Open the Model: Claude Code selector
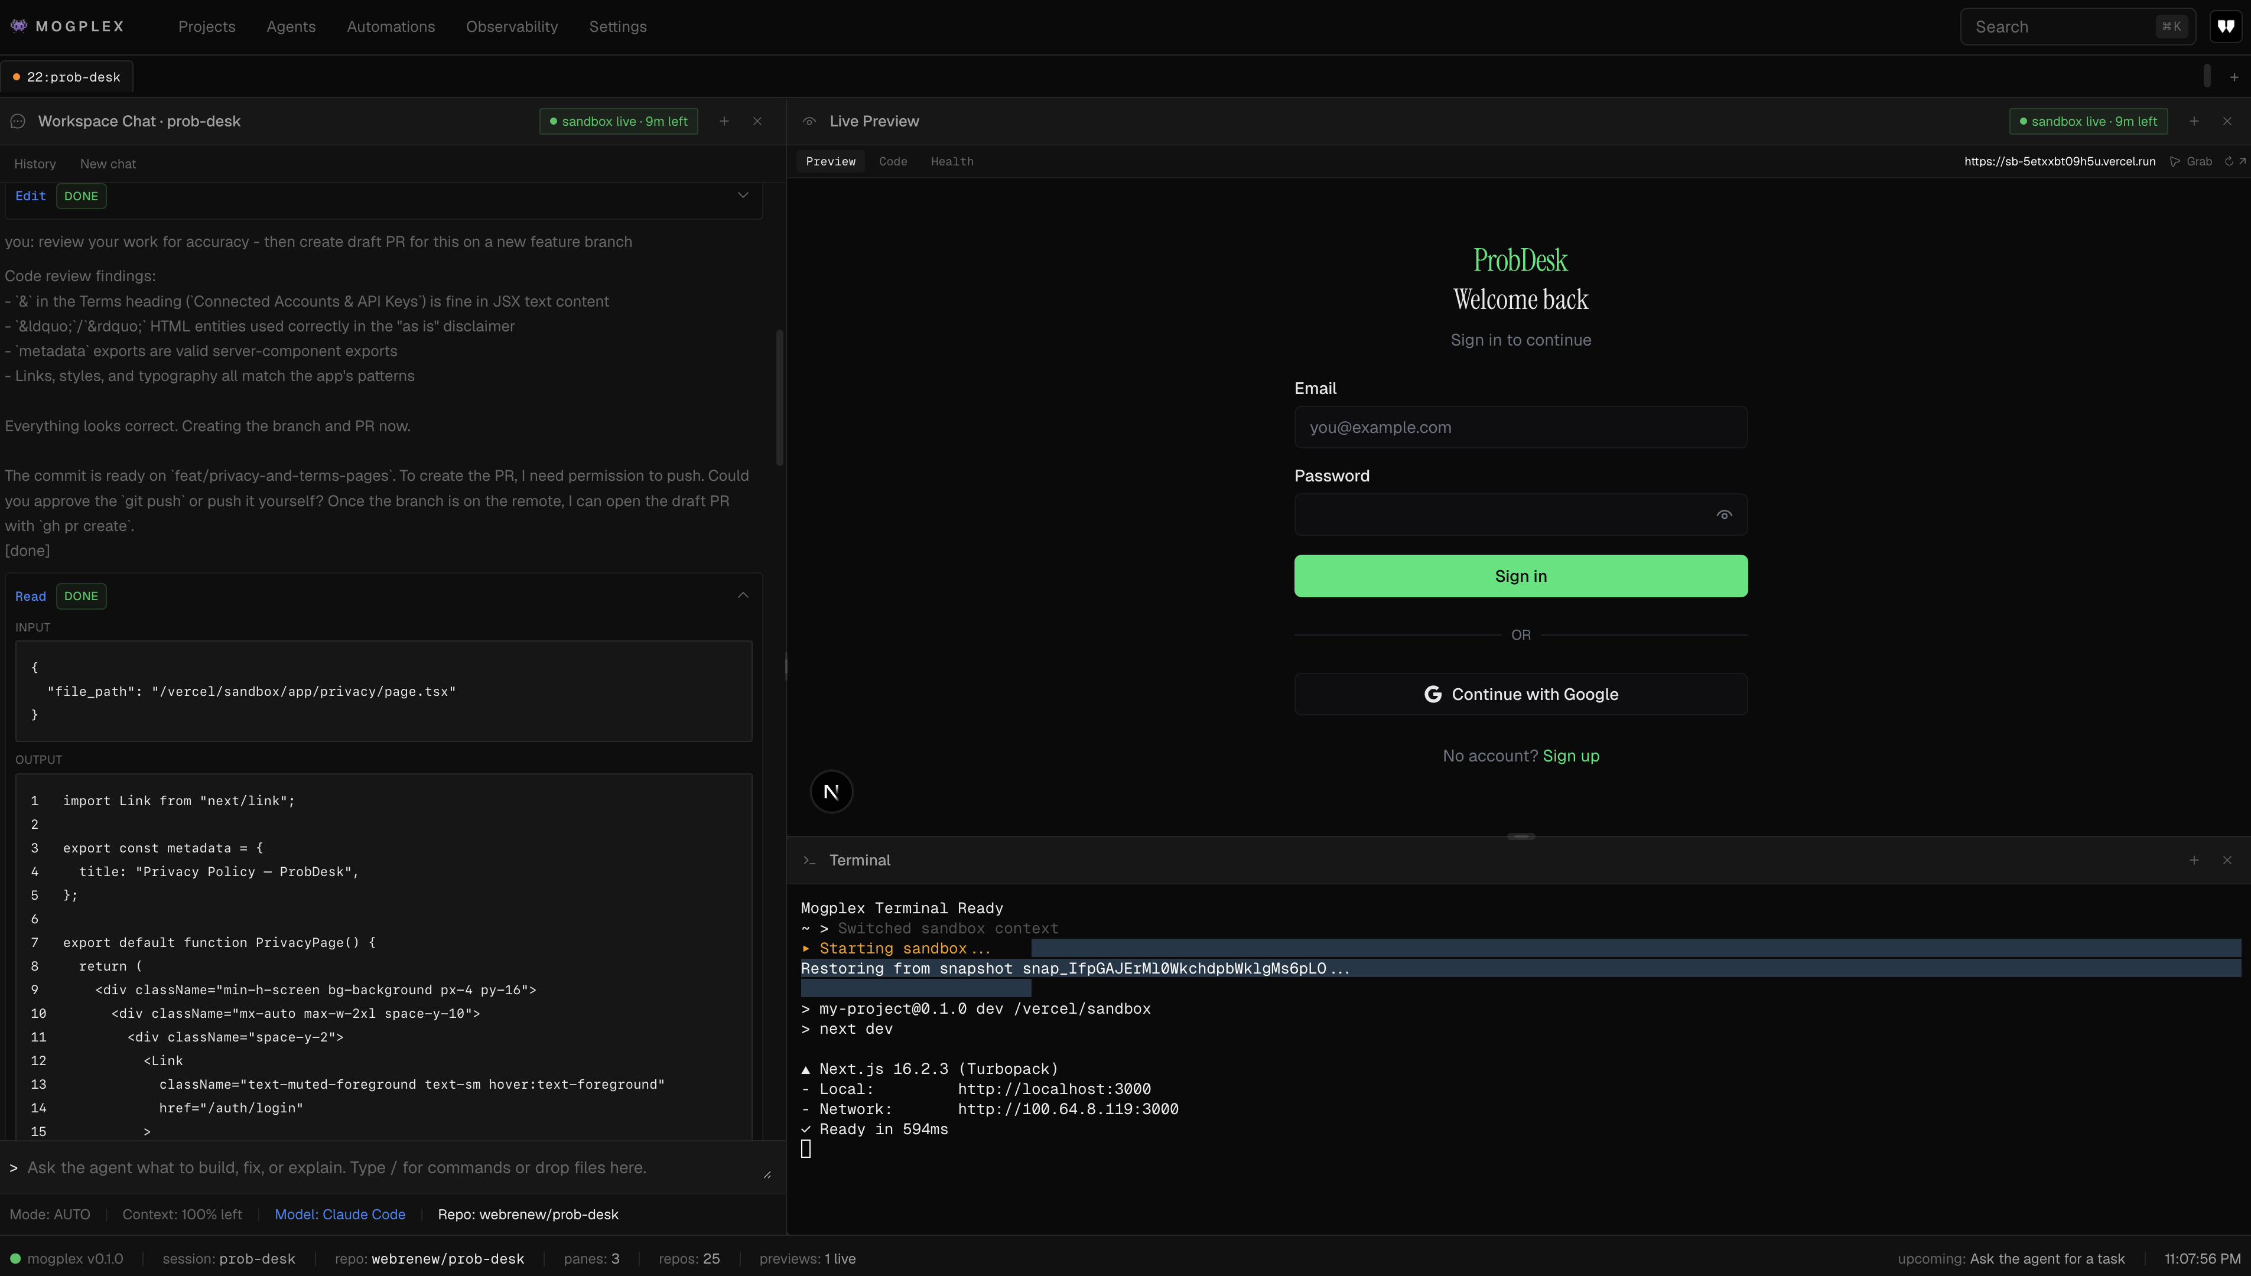 340,1215
